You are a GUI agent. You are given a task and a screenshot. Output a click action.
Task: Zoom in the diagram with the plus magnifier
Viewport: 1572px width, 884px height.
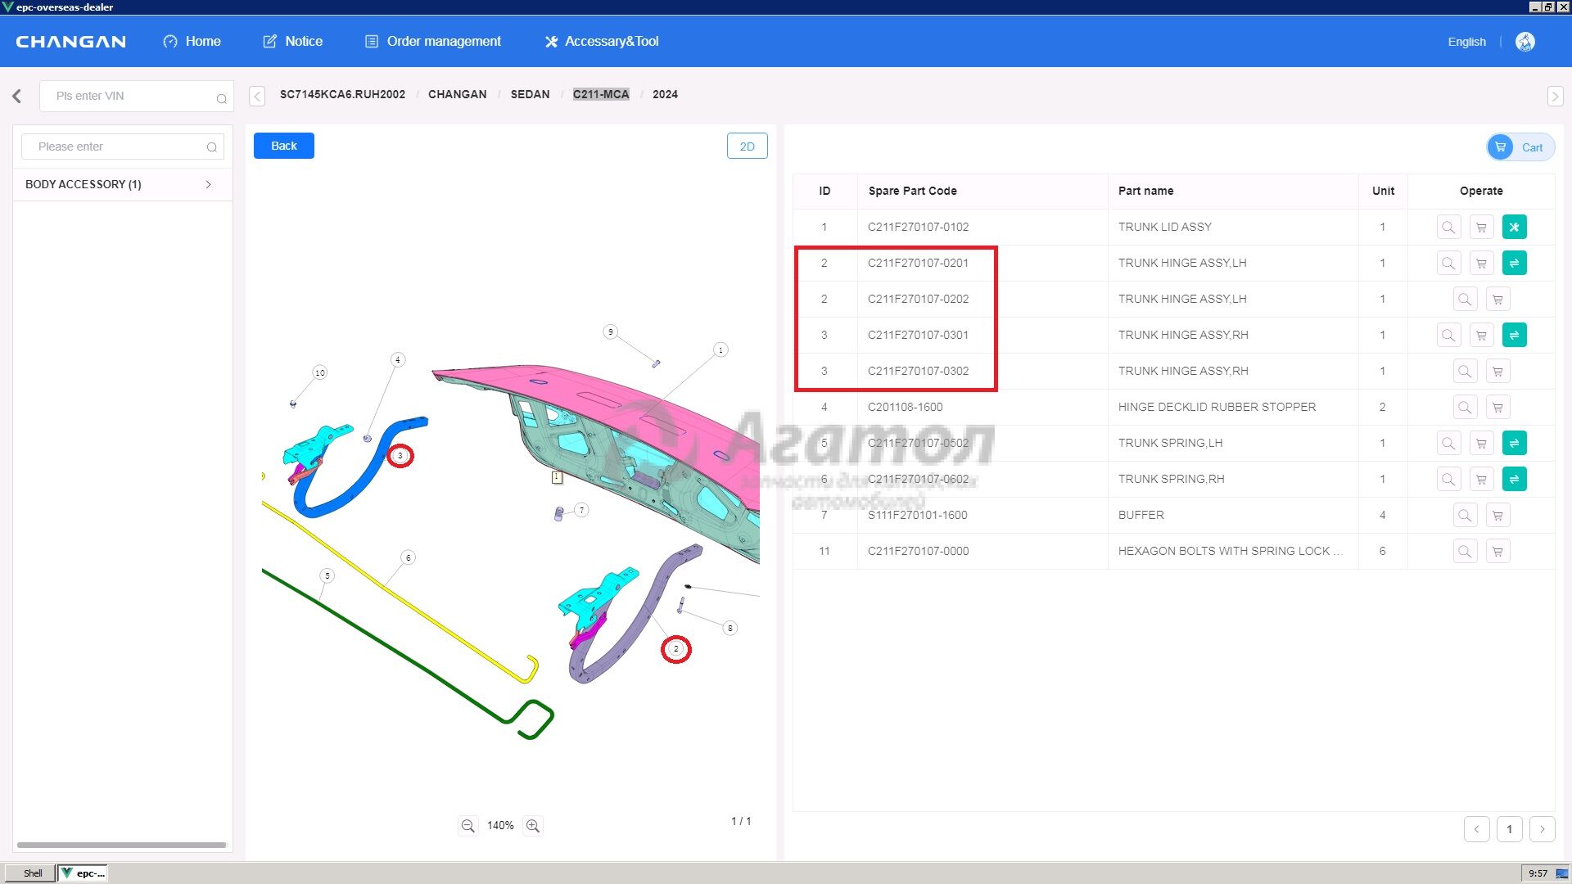click(533, 826)
